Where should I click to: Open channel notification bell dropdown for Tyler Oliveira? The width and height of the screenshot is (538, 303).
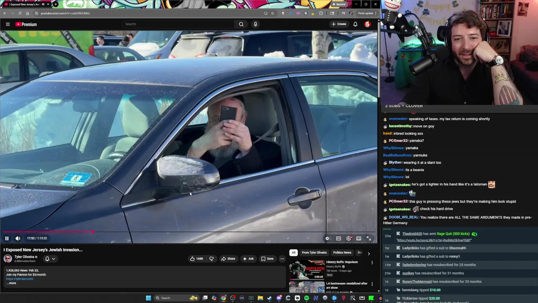click(x=50, y=259)
